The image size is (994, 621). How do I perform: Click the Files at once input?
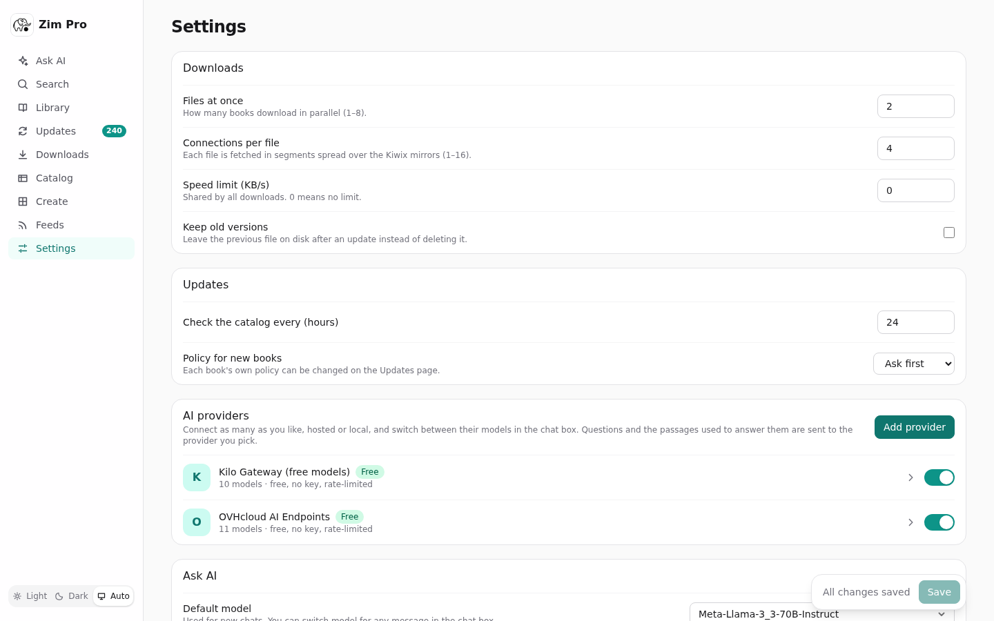point(916,106)
